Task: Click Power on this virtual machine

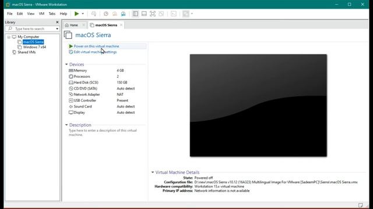Action: click(x=96, y=46)
